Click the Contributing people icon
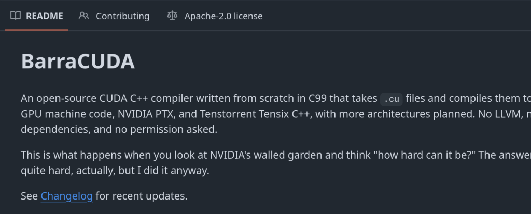 pyautogui.click(x=84, y=16)
